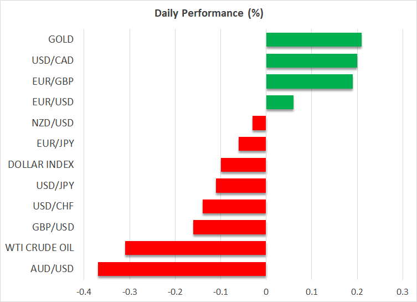Select the EUR/USD small green bar
417x302 pixels.
280,103
